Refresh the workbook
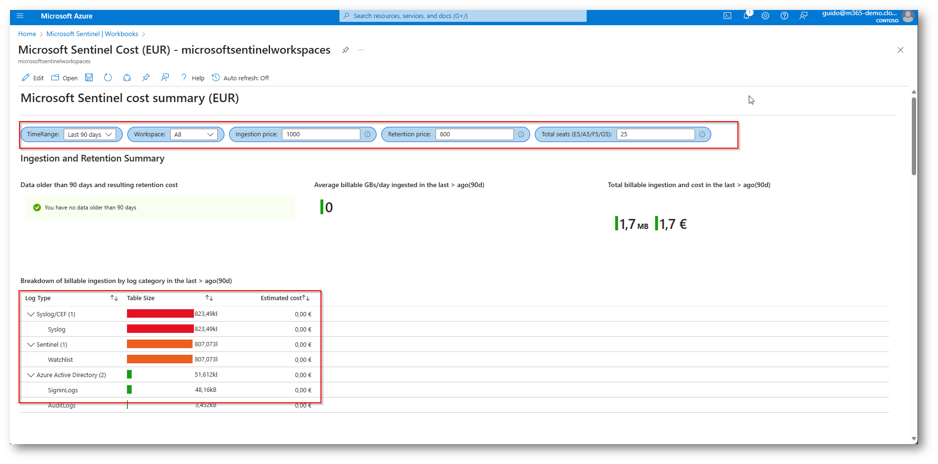938x464 pixels. point(108,77)
